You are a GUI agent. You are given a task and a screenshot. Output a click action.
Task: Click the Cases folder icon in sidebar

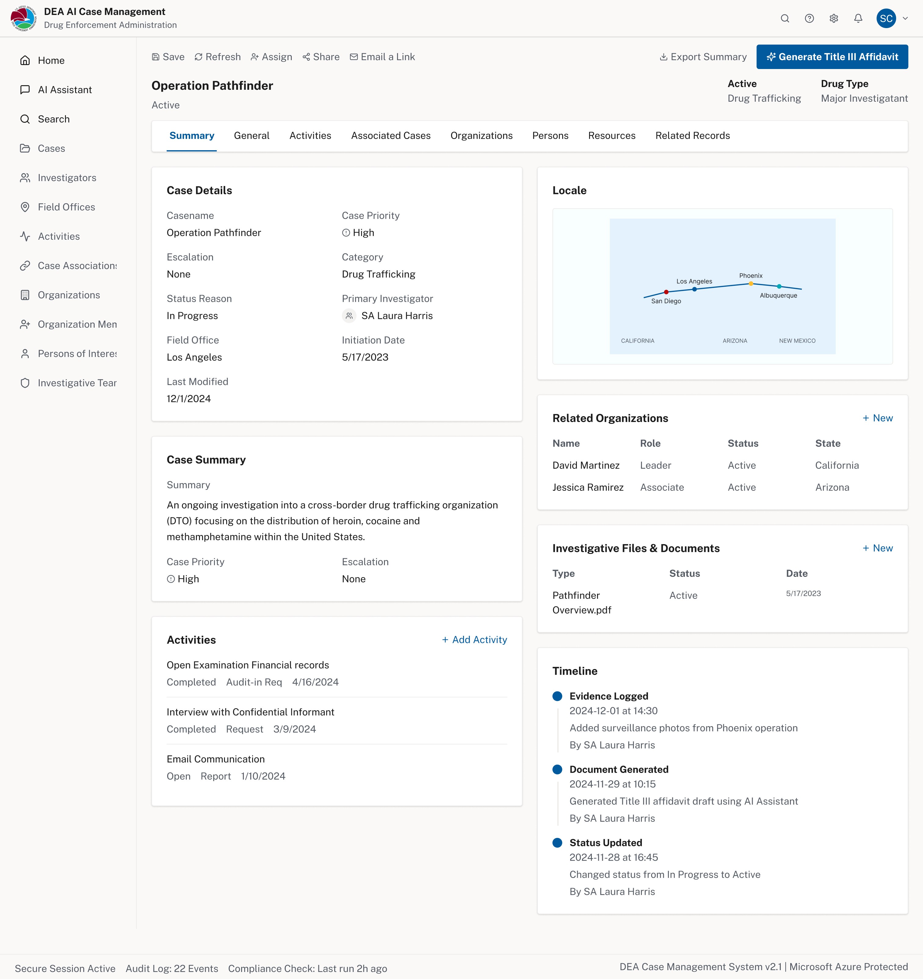click(x=25, y=148)
